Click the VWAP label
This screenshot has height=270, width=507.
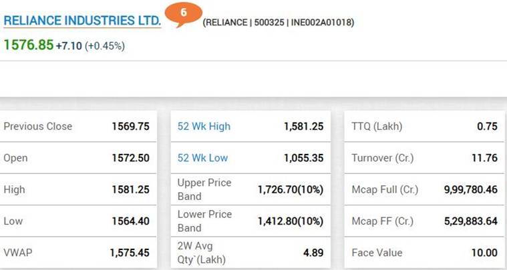(19, 253)
